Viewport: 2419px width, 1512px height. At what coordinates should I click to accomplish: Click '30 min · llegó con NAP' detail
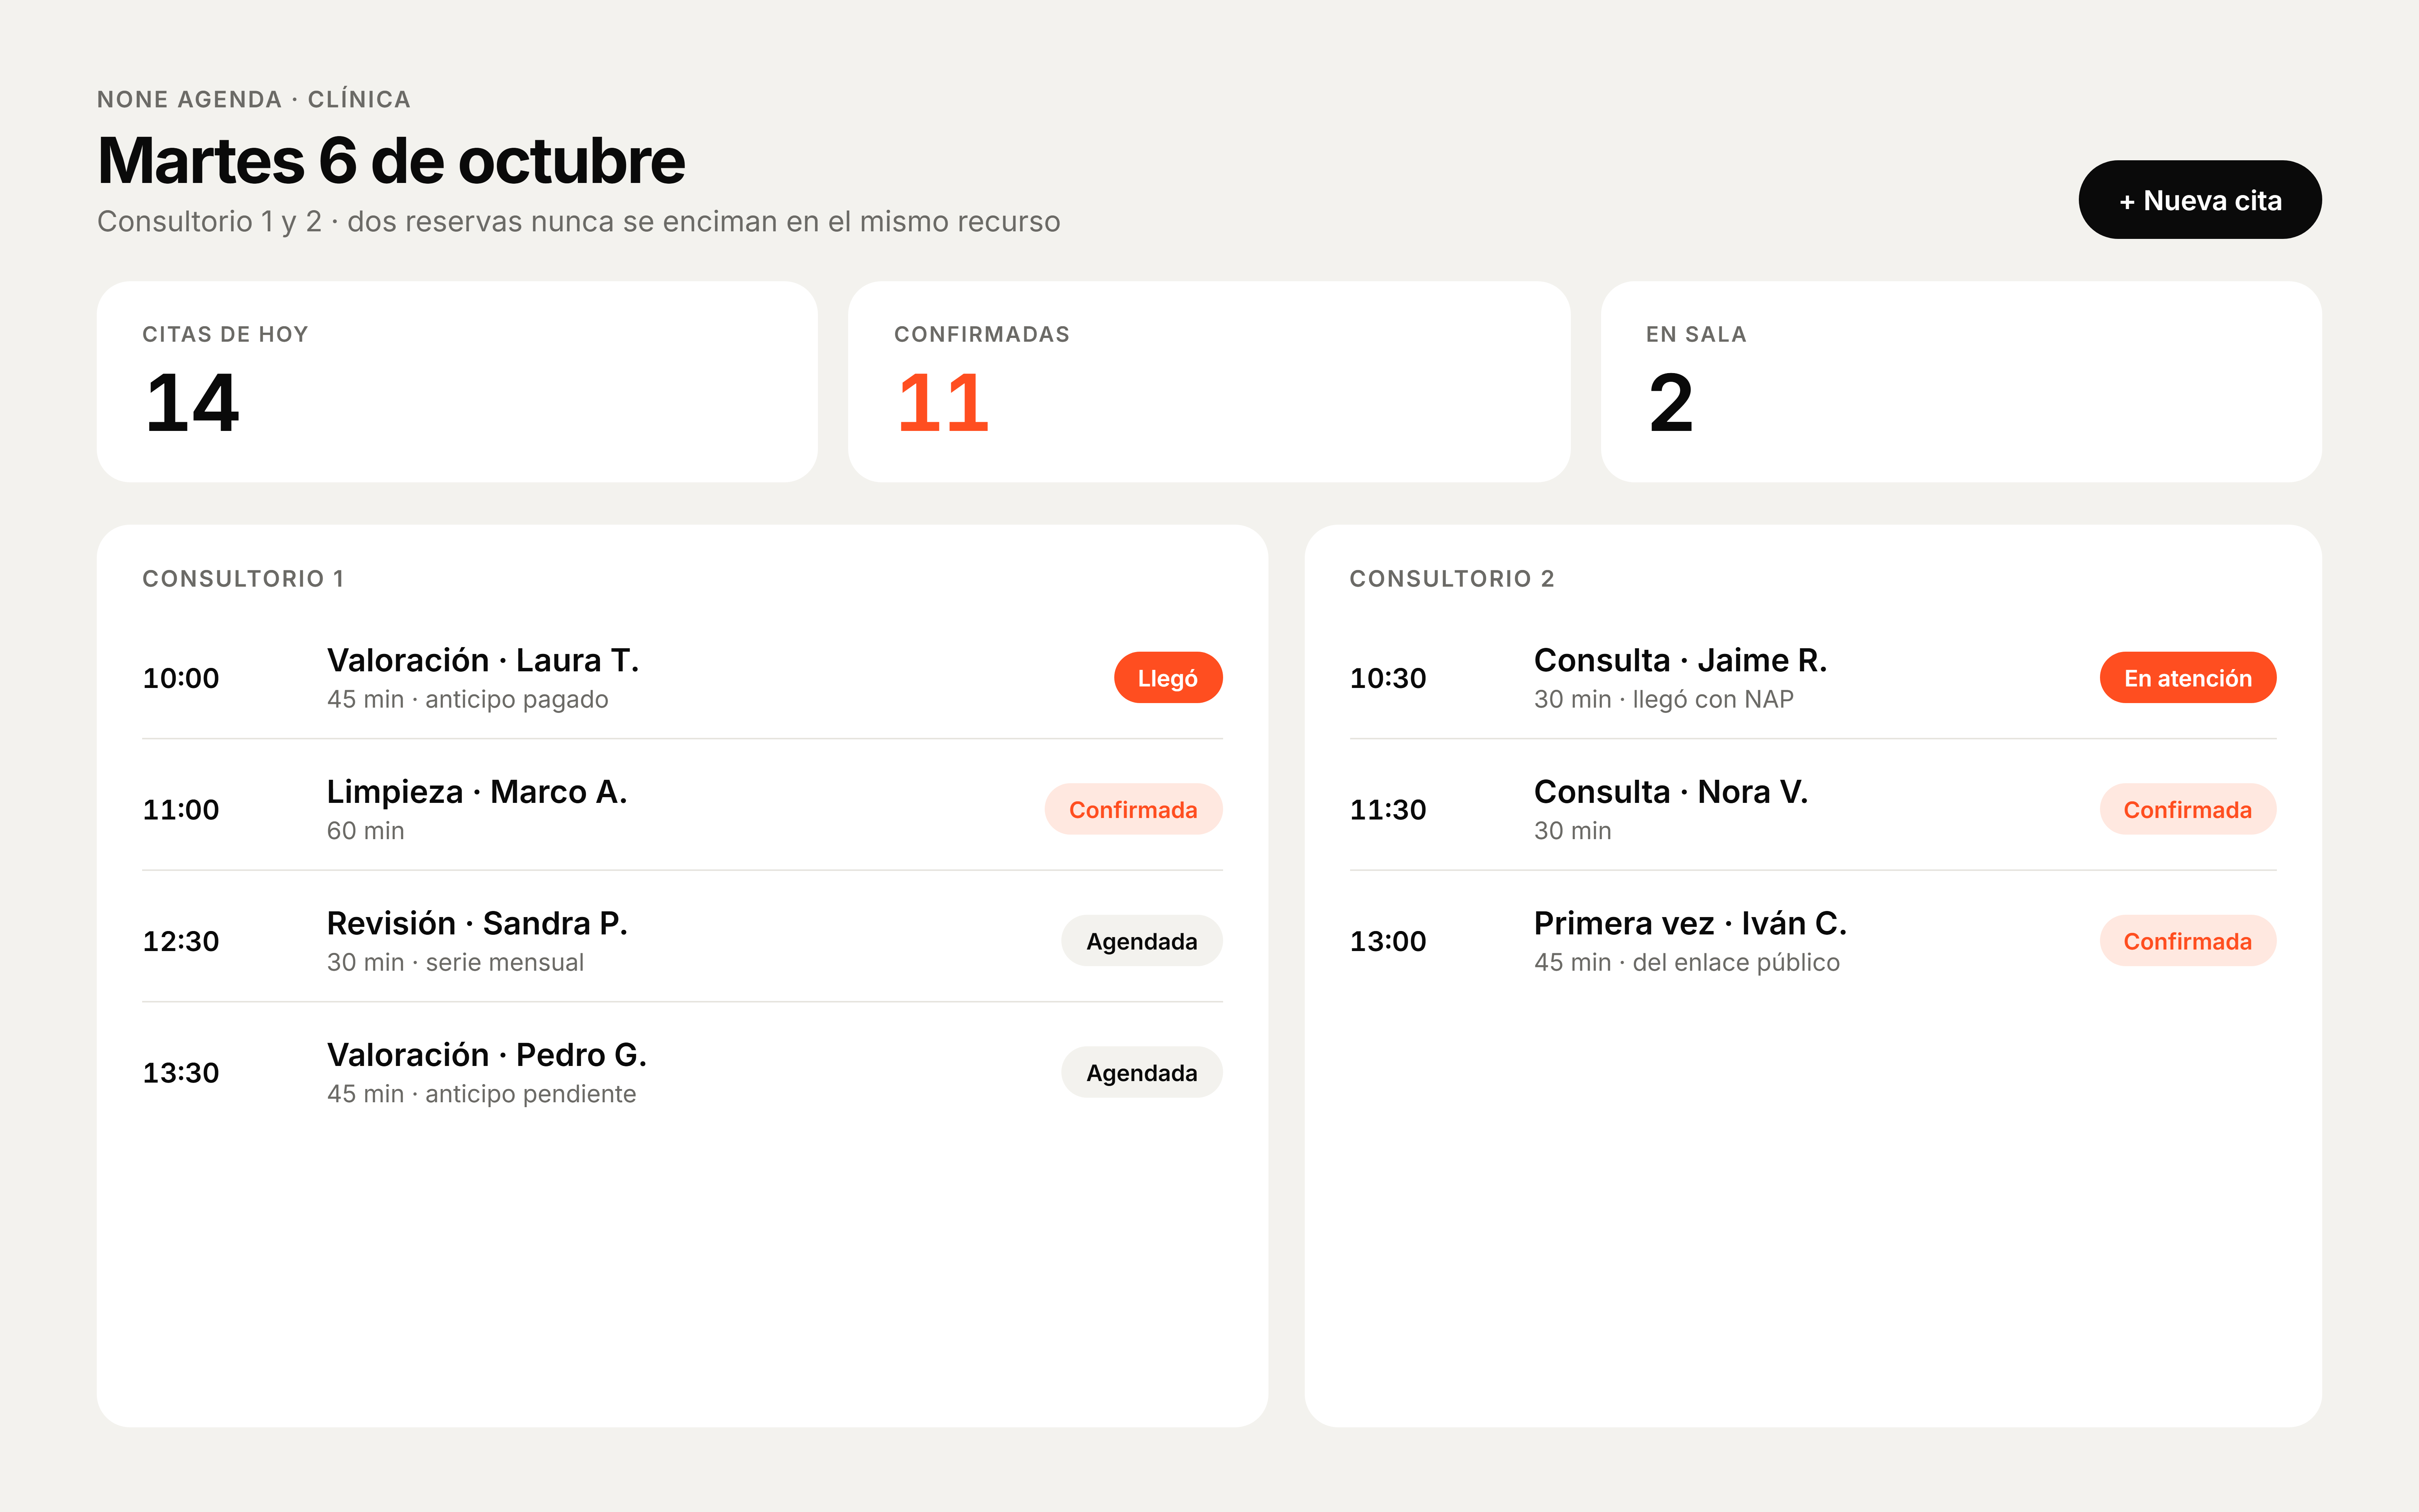(x=1663, y=699)
